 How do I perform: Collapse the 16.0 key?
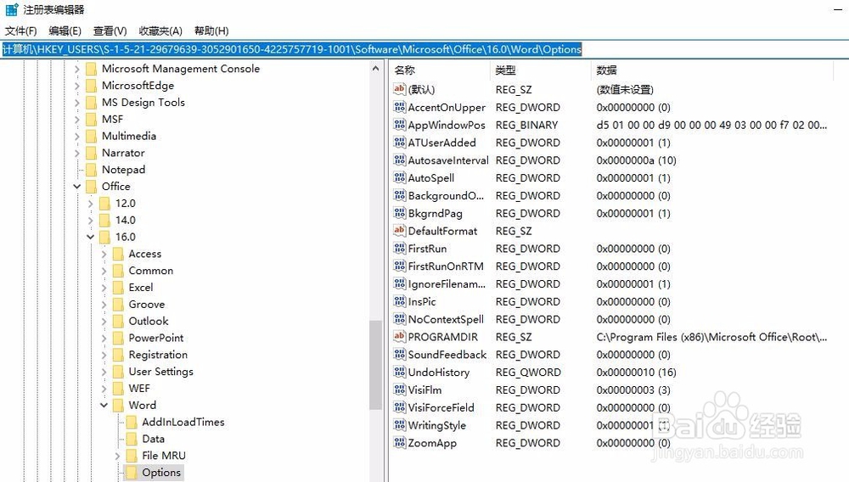pyautogui.click(x=91, y=238)
